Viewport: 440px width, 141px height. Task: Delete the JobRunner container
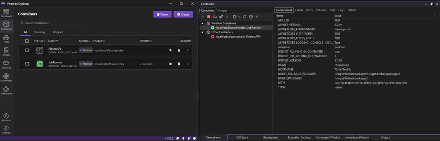[x=179, y=64]
